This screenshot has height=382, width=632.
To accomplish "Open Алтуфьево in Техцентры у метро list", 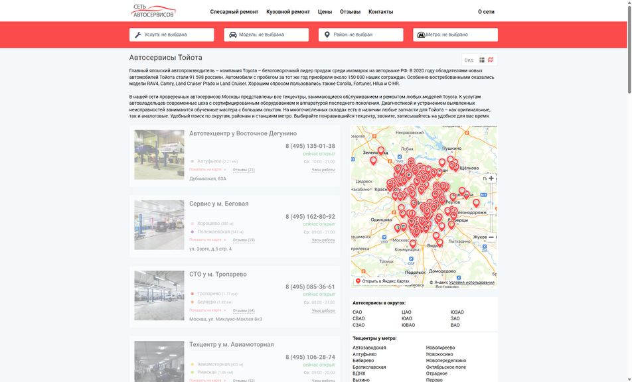I will pos(364,354).
